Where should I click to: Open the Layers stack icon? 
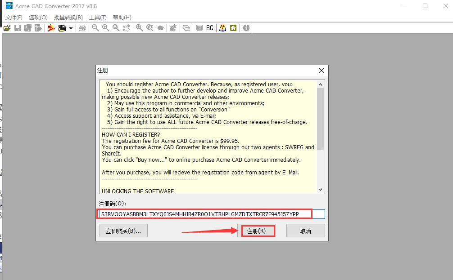186,28
